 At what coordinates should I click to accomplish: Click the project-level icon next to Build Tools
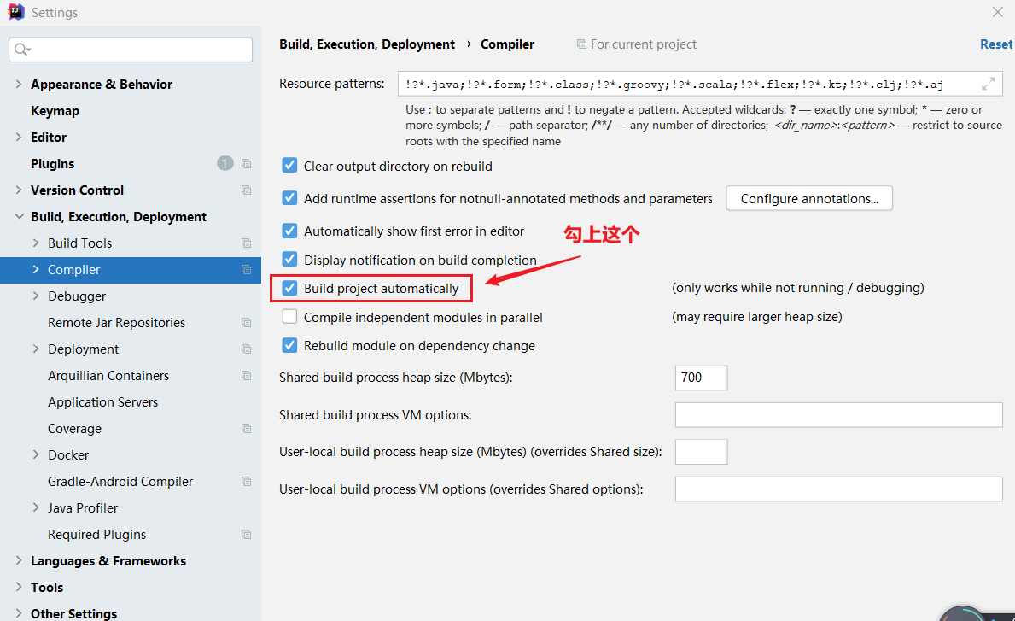pyautogui.click(x=246, y=243)
